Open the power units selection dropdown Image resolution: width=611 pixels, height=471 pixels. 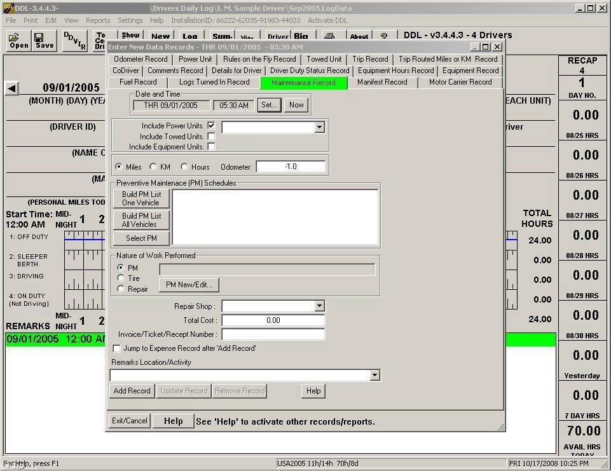[x=320, y=126]
